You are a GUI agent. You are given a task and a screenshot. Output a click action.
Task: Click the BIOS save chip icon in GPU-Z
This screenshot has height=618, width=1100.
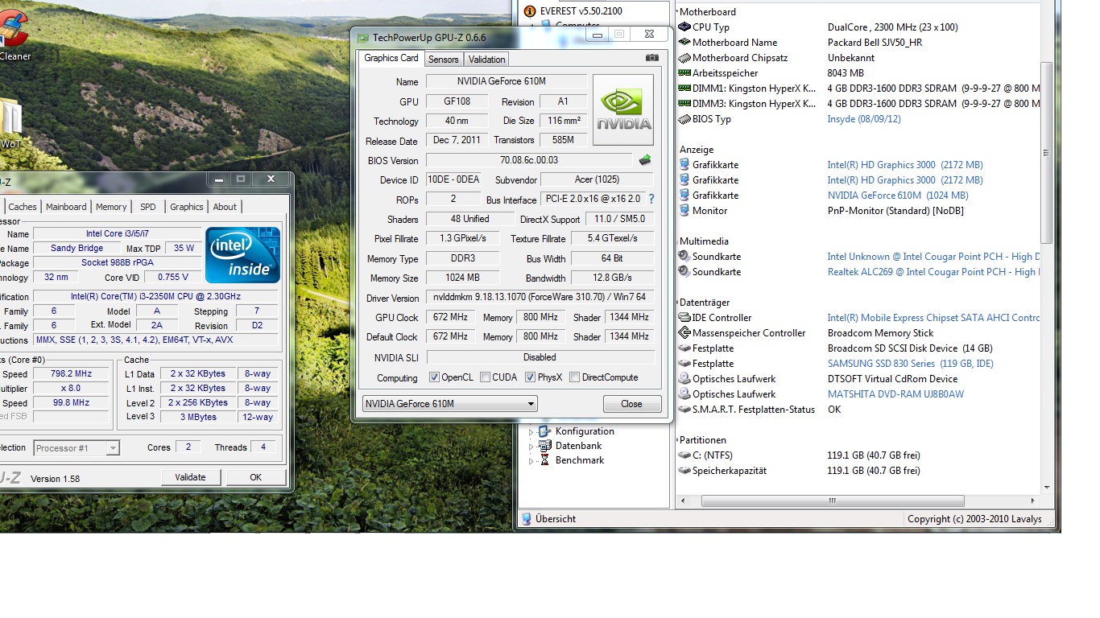tap(645, 160)
